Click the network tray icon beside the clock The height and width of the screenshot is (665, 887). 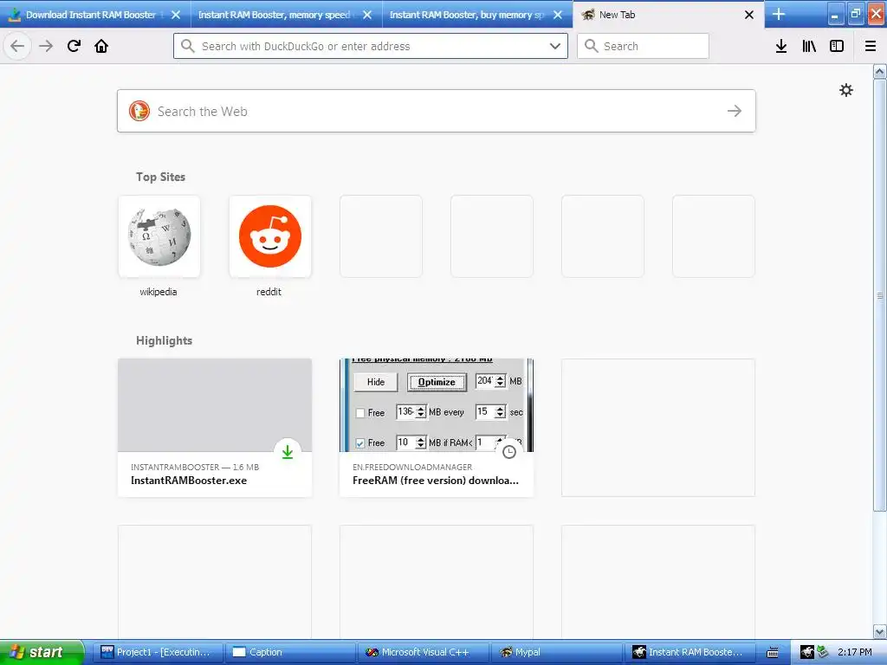[823, 652]
